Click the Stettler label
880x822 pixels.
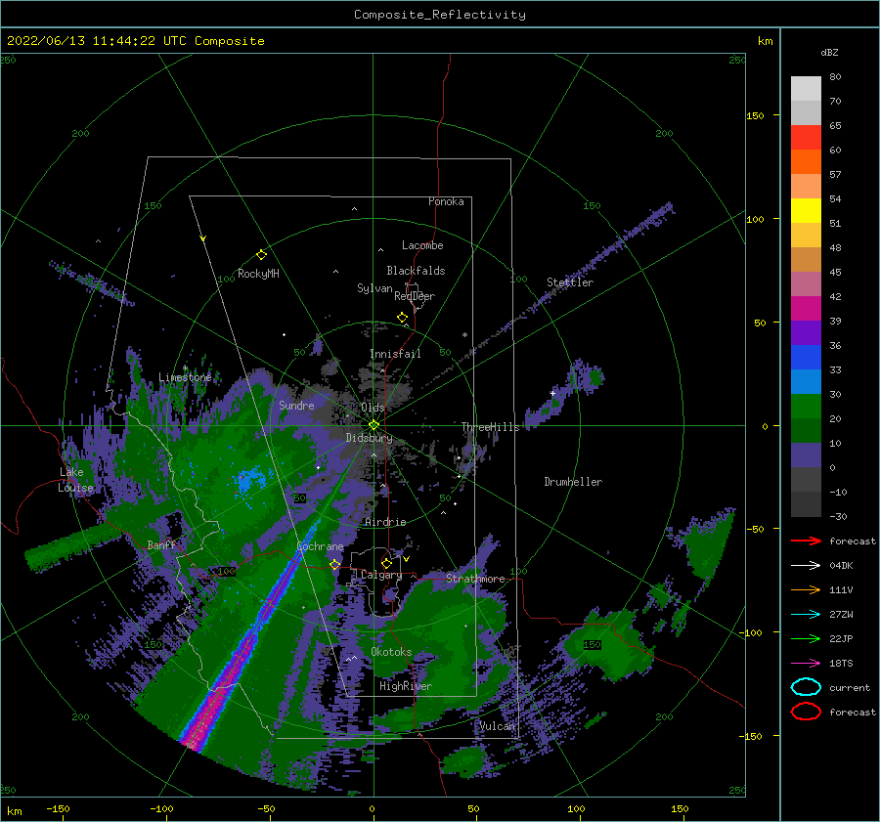click(x=570, y=282)
